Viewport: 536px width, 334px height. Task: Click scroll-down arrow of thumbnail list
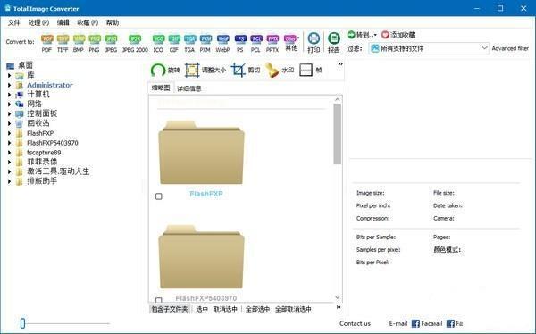tap(338, 297)
